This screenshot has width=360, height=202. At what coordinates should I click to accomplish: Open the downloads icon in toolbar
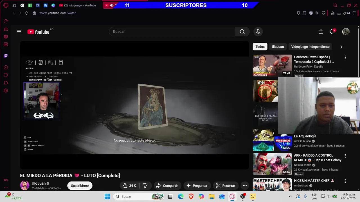(x=339, y=13)
